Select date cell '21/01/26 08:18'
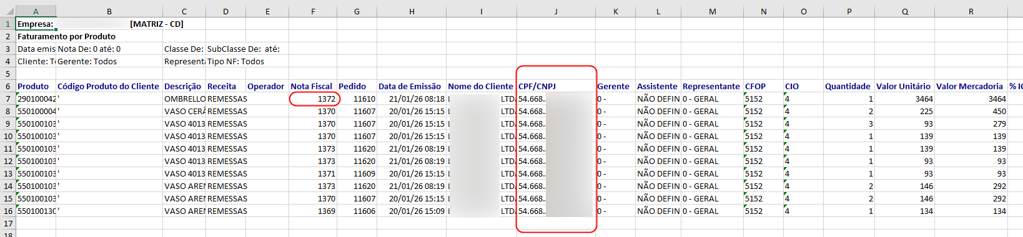Image resolution: width=1023 pixels, height=237 pixels. (x=412, y=99)
